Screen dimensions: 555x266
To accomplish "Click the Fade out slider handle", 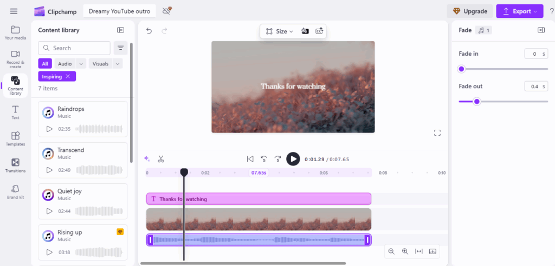I will 477,102.
